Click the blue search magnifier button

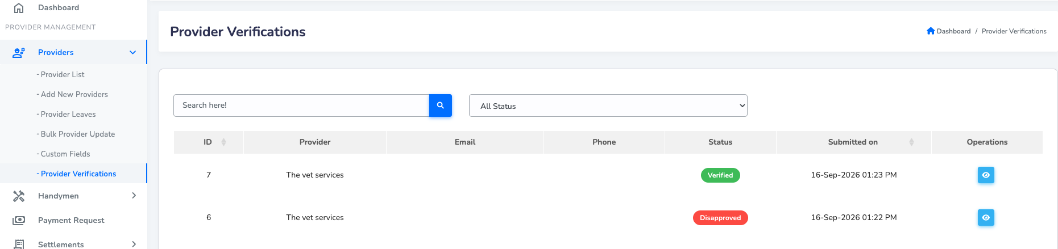pyautogui.click(x=440, y=105)
